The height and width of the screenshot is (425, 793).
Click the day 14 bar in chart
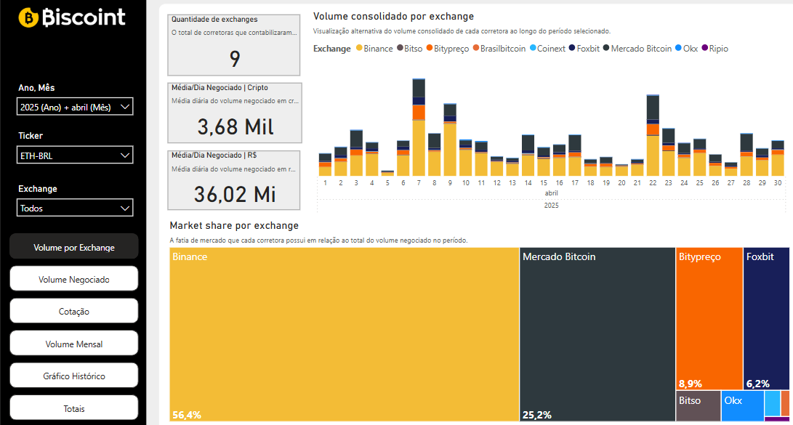(x=528, y=155)
